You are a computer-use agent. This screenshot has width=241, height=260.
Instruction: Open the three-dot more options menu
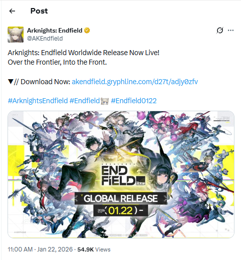[230, 31]
